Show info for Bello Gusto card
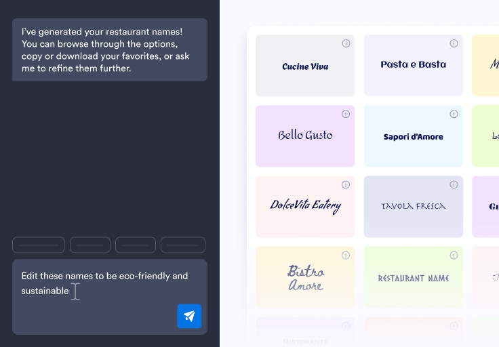The width and height of the screenshot is (499, 347). click(x=346, y=114)
